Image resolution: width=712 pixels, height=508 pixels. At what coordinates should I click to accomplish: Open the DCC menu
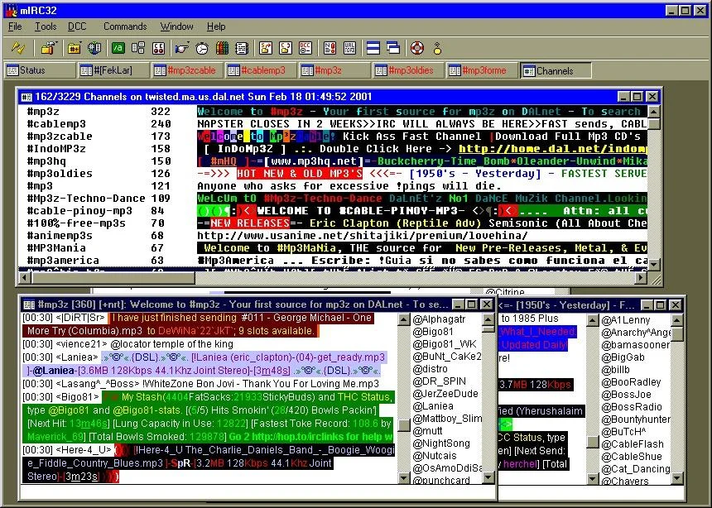coord(76,26)
